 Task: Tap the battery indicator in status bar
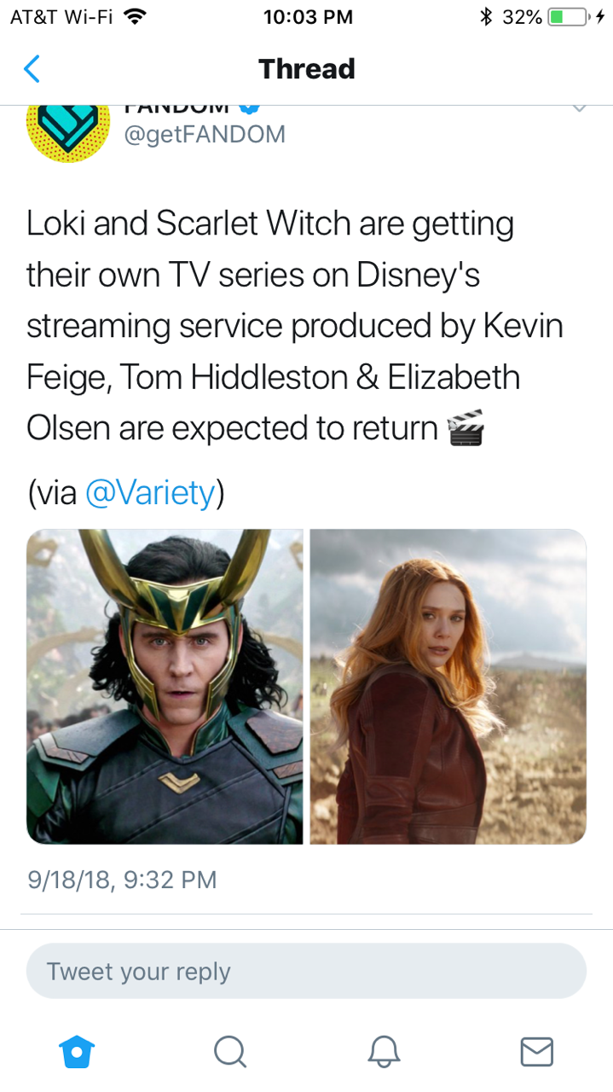pyautogui.click(x=568, y=16)
